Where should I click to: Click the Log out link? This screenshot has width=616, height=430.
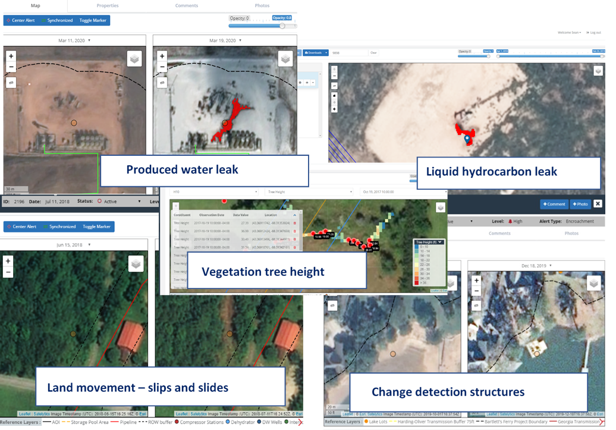pos(593,33)
